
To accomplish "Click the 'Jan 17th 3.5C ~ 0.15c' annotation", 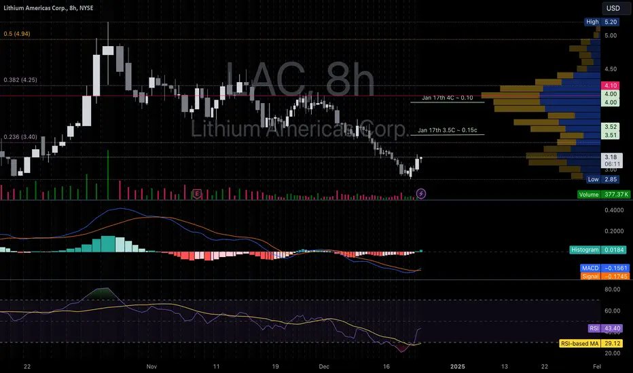I will pos(448,130).
